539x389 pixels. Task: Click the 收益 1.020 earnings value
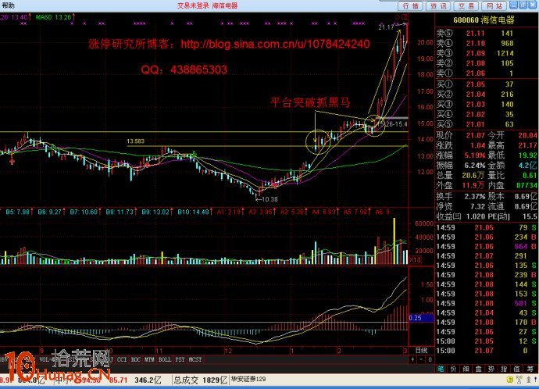pos(476,216)
